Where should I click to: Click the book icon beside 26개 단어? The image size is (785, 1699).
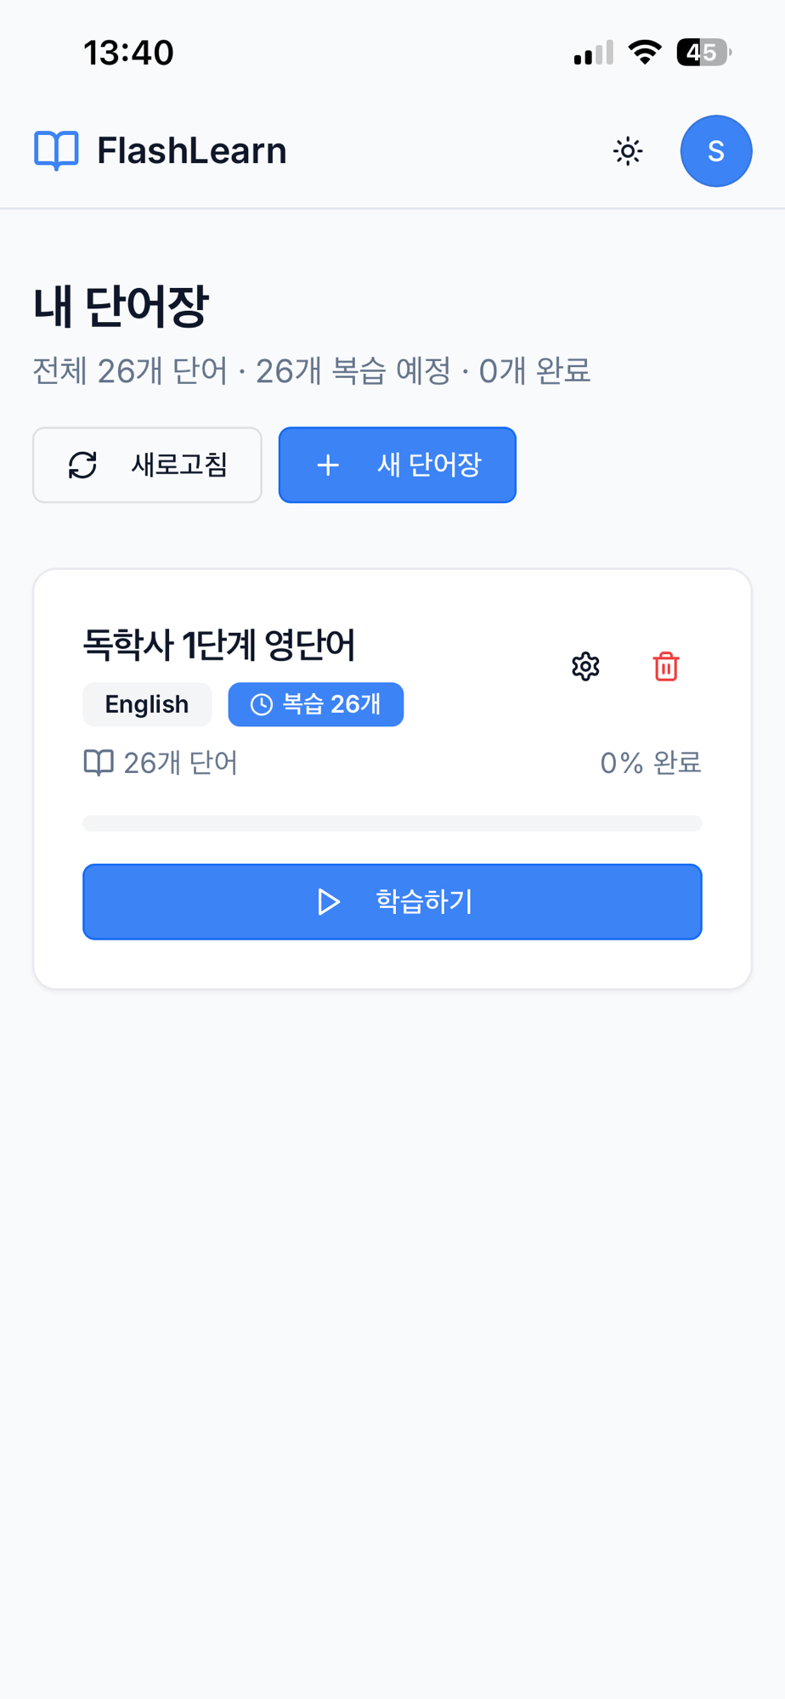point(99,763)
